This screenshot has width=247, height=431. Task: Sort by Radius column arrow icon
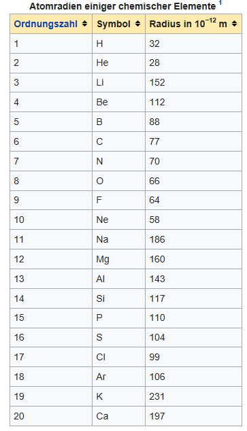[x=234, y=24]
